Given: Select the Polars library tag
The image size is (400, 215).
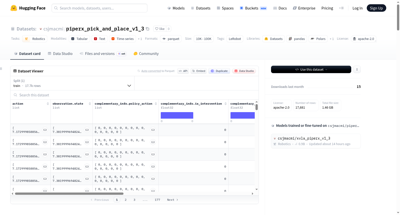Looking at the screenshot, I should 318,39.
